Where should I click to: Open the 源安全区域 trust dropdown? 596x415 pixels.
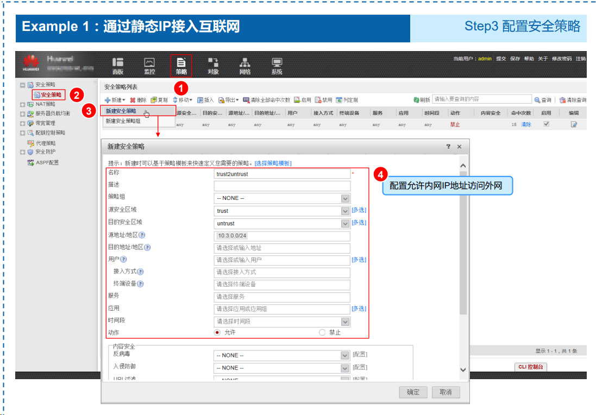345,211
